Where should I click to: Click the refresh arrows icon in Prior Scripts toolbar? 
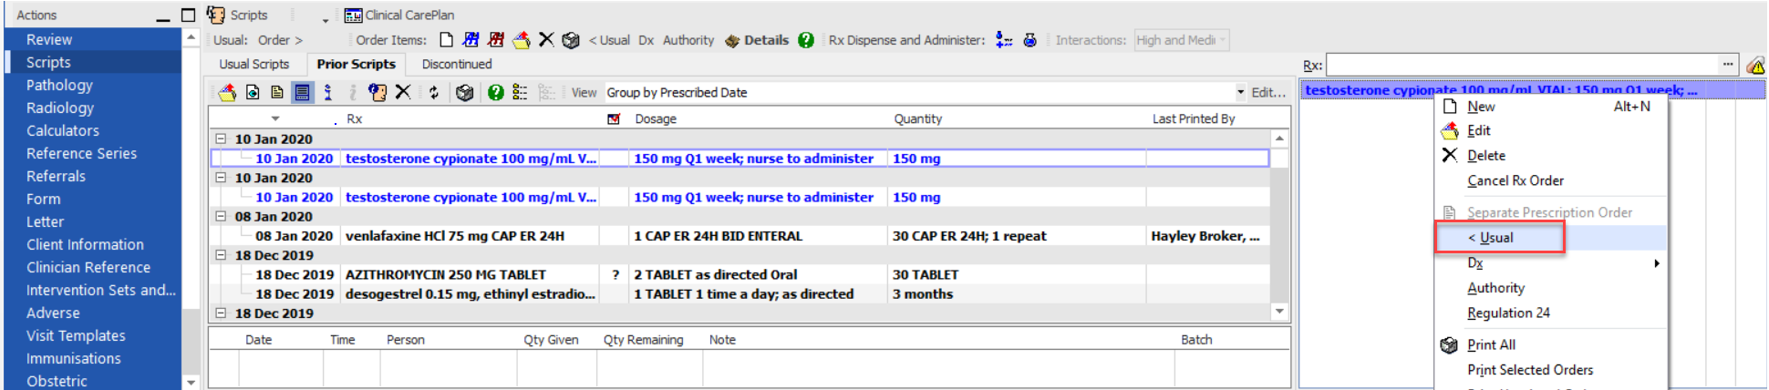tap(434, 92)
